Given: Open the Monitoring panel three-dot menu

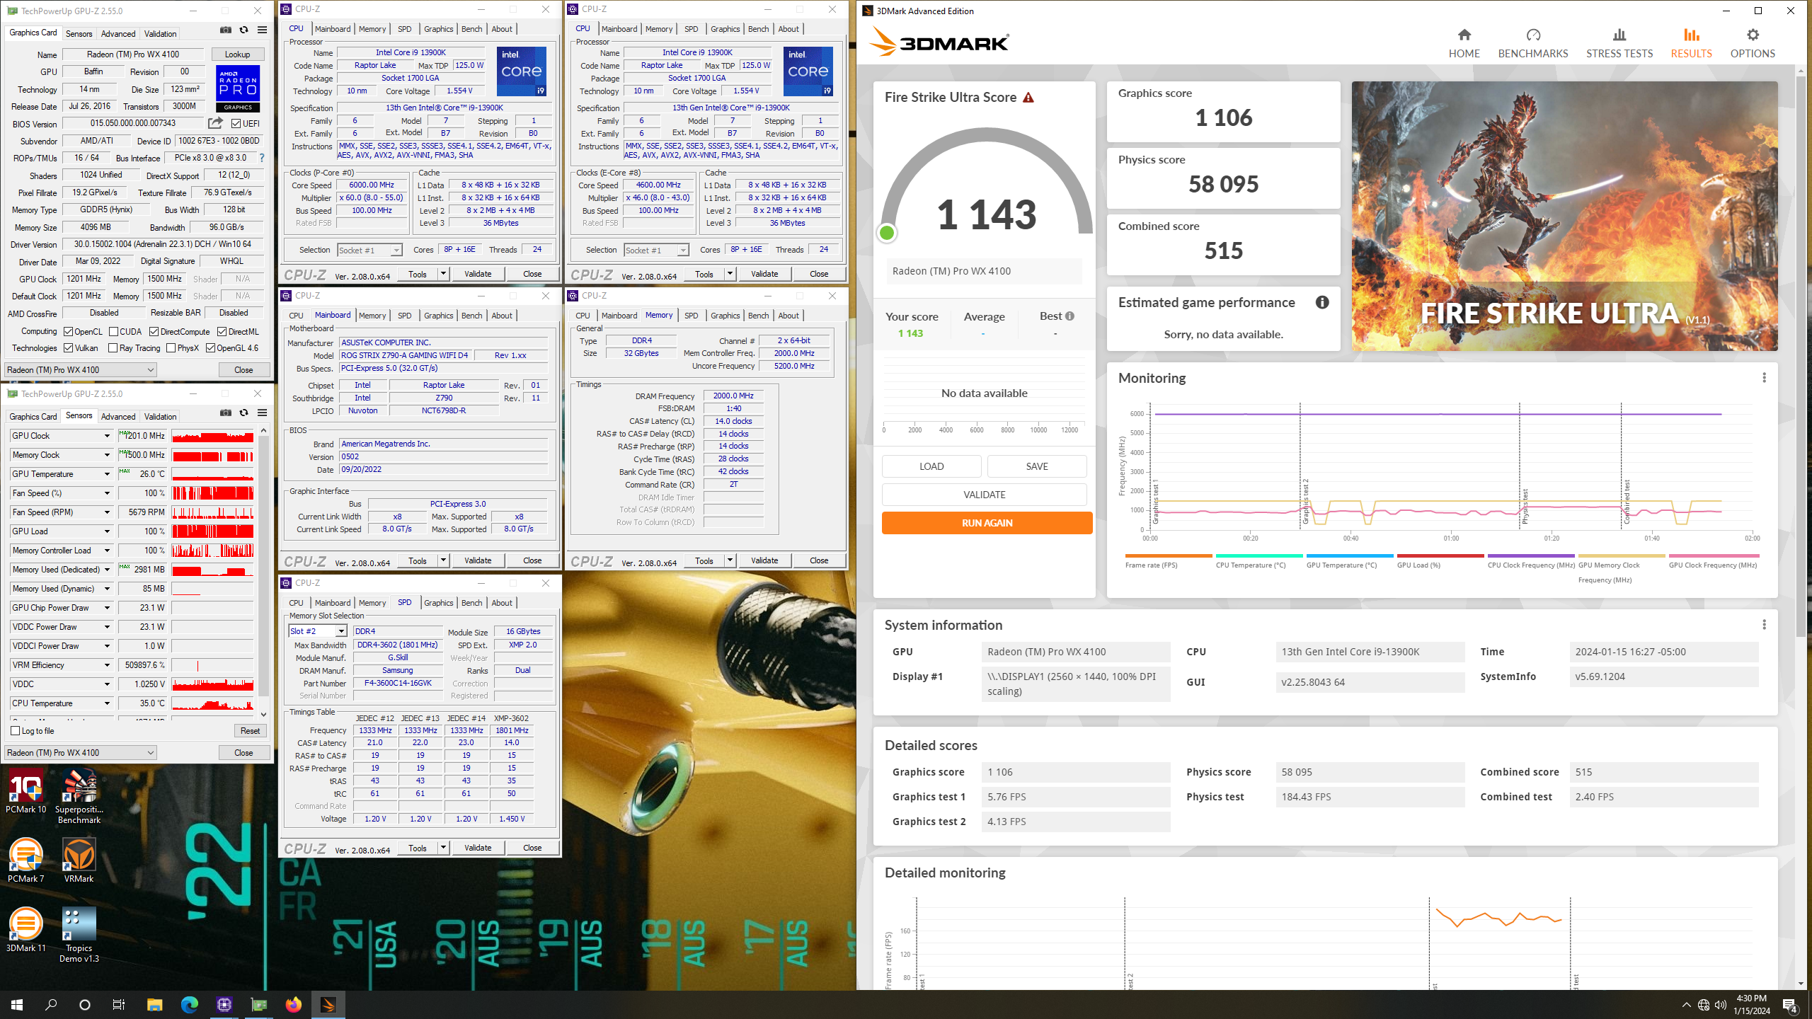Looking at the screenshot, I should pyautogui.click(x=1764, y=378).
